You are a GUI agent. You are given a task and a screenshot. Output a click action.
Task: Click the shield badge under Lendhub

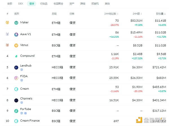click(22, 70)
